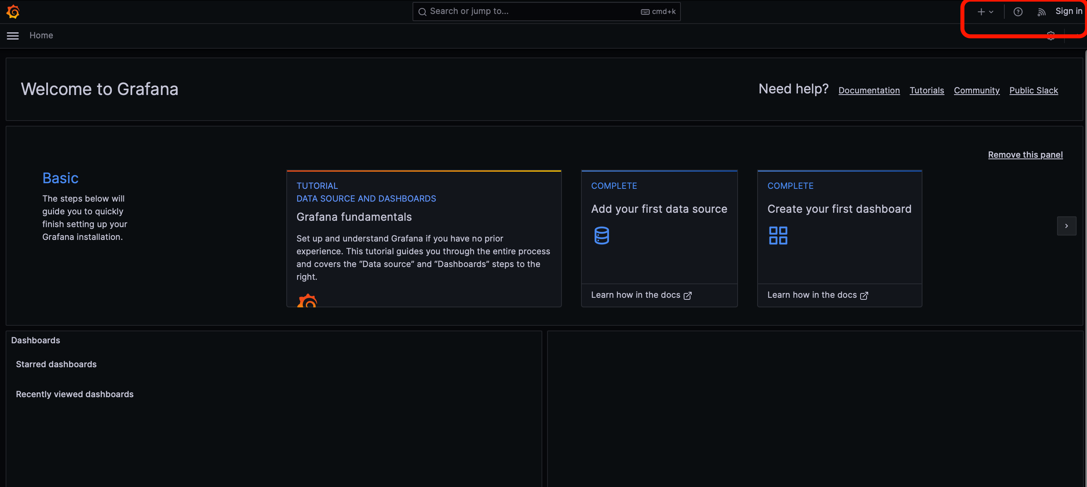The image size is (1087, 487).
Task: Expand the chevron next to the plus icon
Action: coord(991,12)
